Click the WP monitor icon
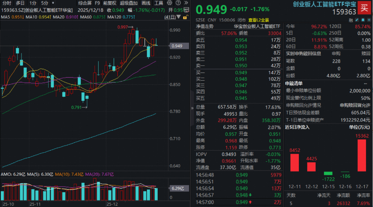The width and height of the screenshot is (373, 207). pos(186,10)
